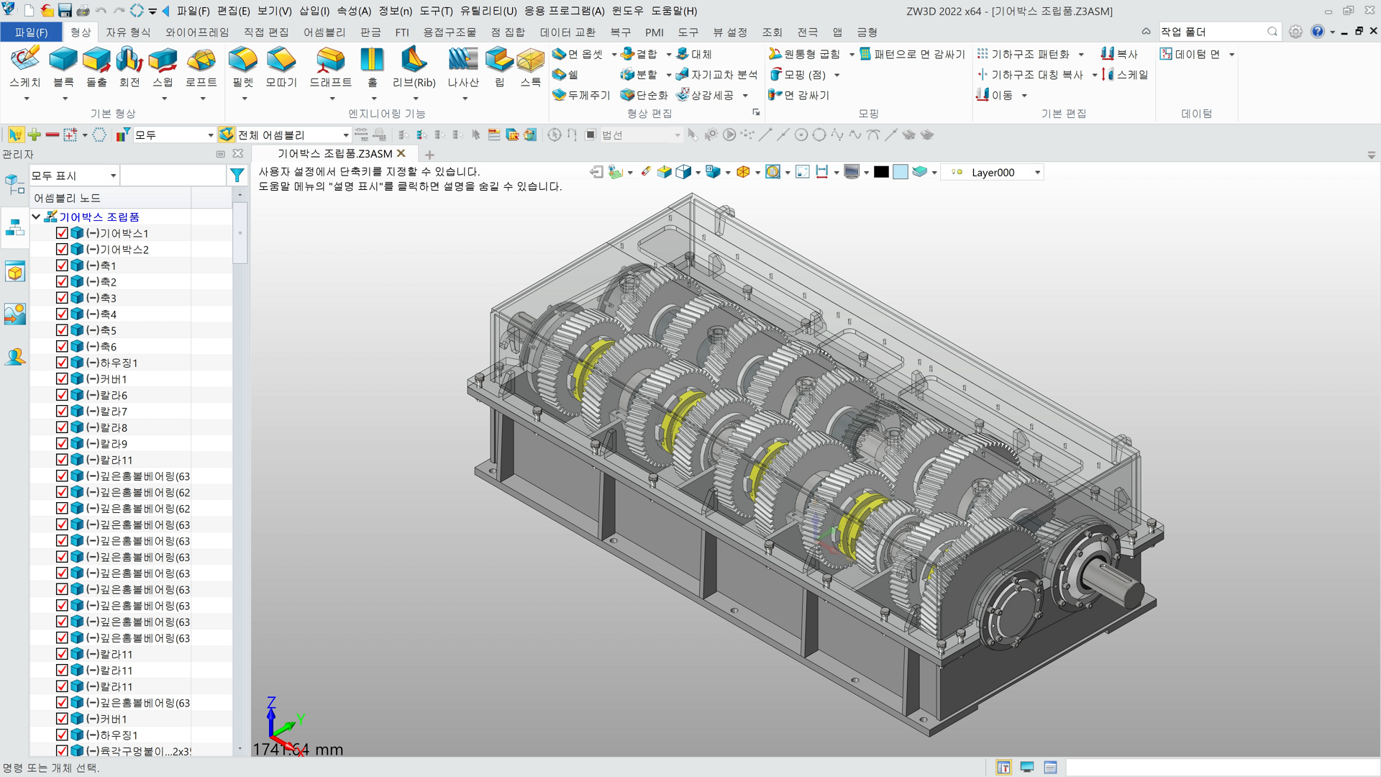Activate the 돌출 (Extrude) tool
This screenshot has width=1381, height=777.
click(96, 60)
